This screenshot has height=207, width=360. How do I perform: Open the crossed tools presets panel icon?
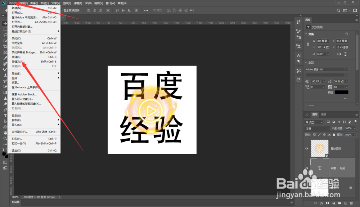point(298,71)
